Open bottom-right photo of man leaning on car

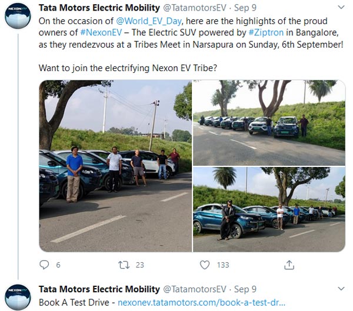269,209
